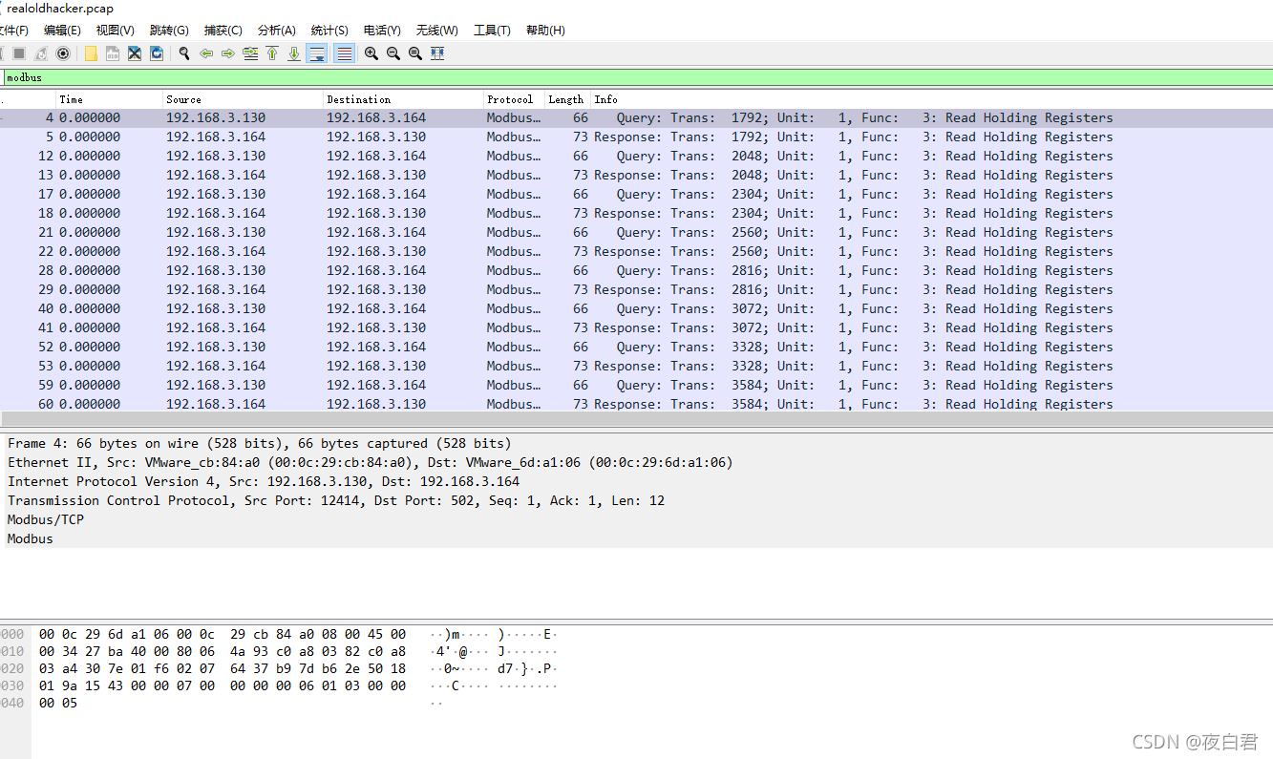Image resolution: width=1273 pixels, height=759 pixels.
Task: Select packet number 4 query row
Action: pos(636,117)
